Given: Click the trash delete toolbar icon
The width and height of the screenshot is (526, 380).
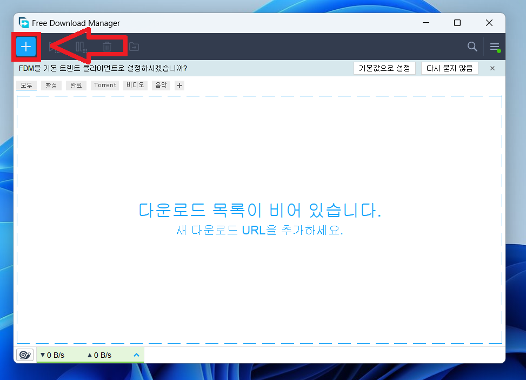Looking at the screenshot, I should (x=107, y=47).
